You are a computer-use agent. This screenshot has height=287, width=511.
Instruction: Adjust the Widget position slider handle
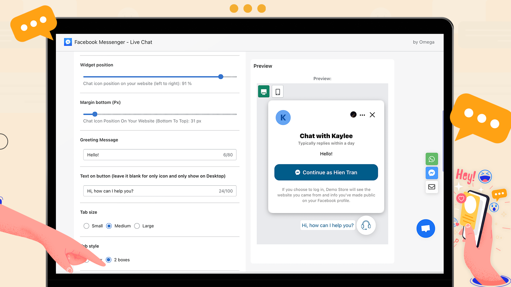(x=221, y=77)
